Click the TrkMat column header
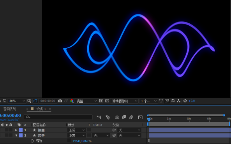The height and width of the screenshot is (144, 231). pos(97,125)
